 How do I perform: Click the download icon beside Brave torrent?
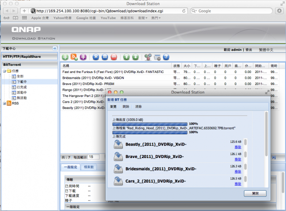[118, 157]
